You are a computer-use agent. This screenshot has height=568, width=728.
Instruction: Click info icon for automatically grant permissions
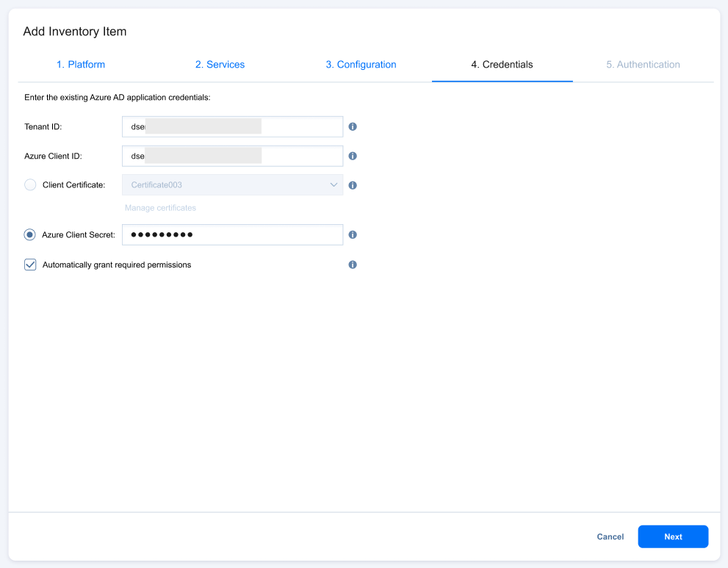click(x=353, y=265)
